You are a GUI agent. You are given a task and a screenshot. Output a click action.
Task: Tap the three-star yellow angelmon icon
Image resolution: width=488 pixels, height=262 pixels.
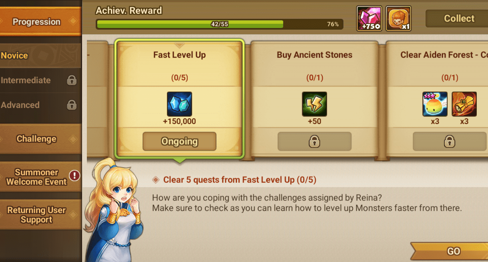[x=435, y=104]
